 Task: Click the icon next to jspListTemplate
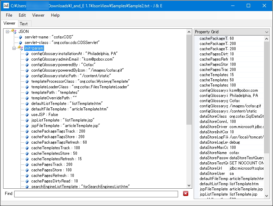point(27,120)
